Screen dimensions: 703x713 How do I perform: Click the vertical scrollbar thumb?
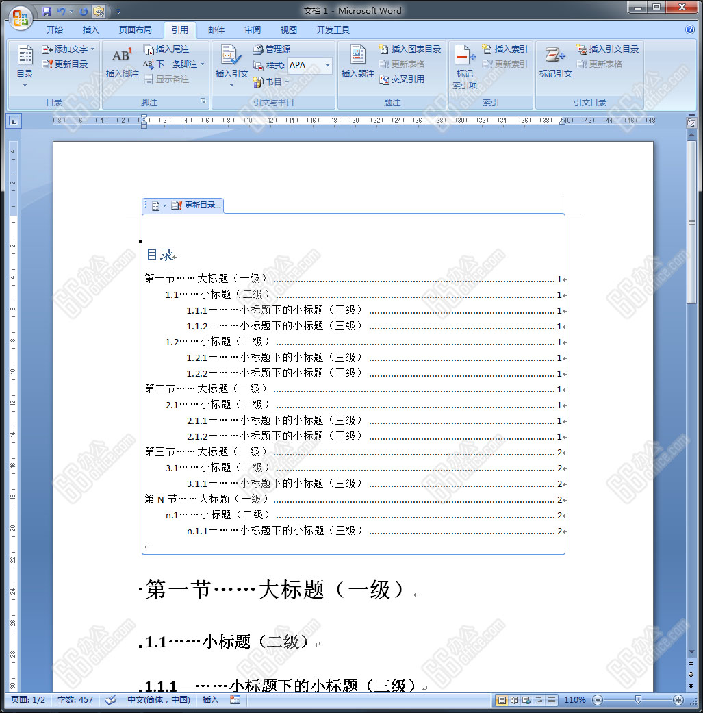click(691, 222)
